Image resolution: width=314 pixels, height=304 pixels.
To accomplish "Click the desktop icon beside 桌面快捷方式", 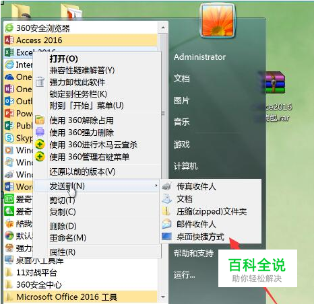I will [167, 237].
